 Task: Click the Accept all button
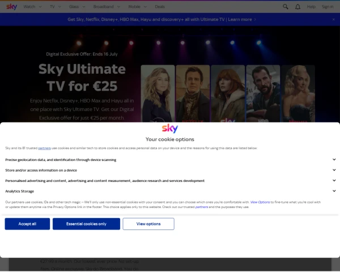pos(27,224)
